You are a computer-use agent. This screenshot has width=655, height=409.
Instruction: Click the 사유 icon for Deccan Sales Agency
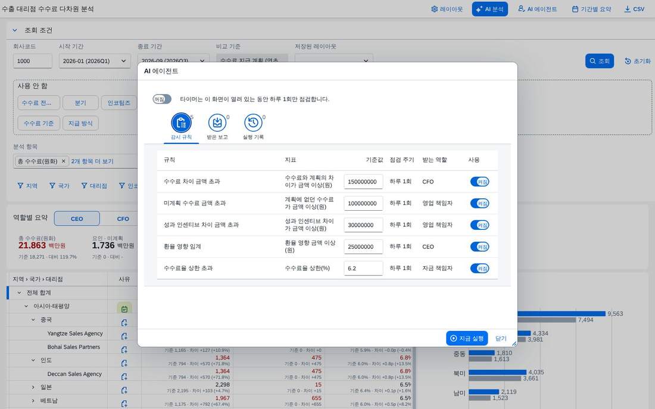[x=124, y=376]
